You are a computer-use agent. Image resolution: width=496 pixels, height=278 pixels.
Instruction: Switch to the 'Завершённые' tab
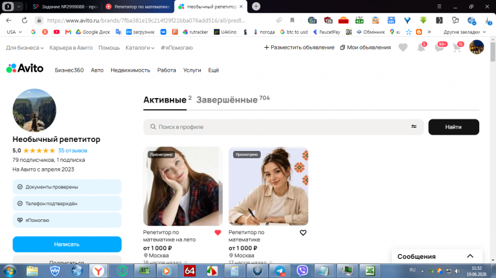point(232,100)
